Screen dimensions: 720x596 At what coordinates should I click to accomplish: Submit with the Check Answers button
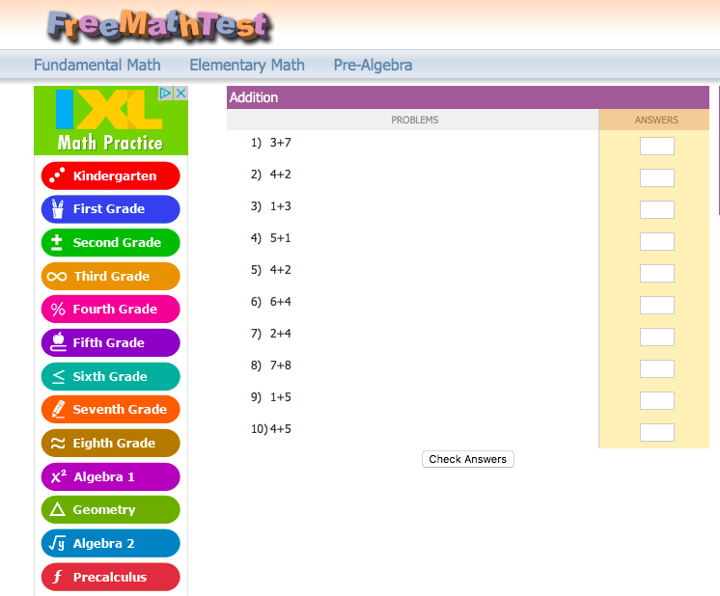pos(468,459)
